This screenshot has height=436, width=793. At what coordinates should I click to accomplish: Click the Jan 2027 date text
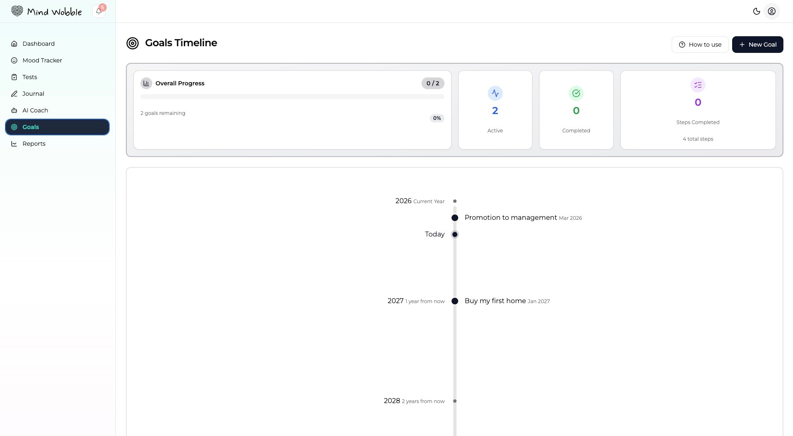(539, 301)
